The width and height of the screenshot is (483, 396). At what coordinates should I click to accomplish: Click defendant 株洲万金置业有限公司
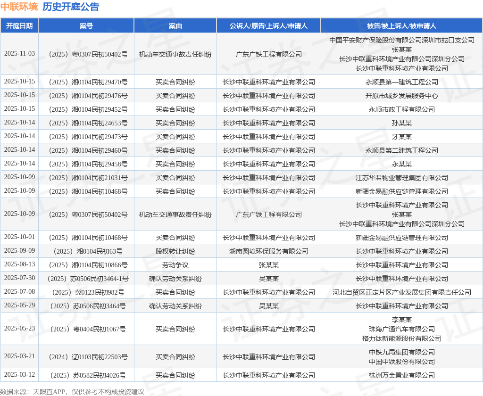(402, 375)
